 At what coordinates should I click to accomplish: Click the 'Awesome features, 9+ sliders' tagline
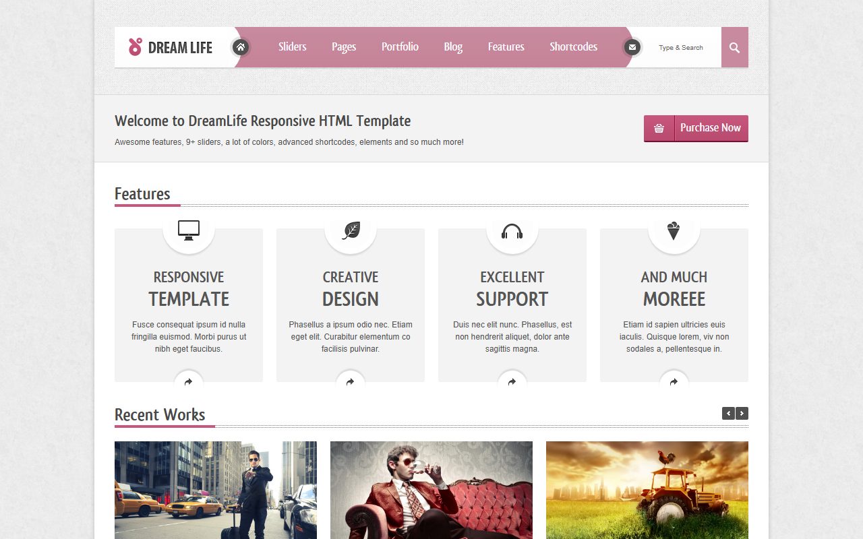pos(289,142)
